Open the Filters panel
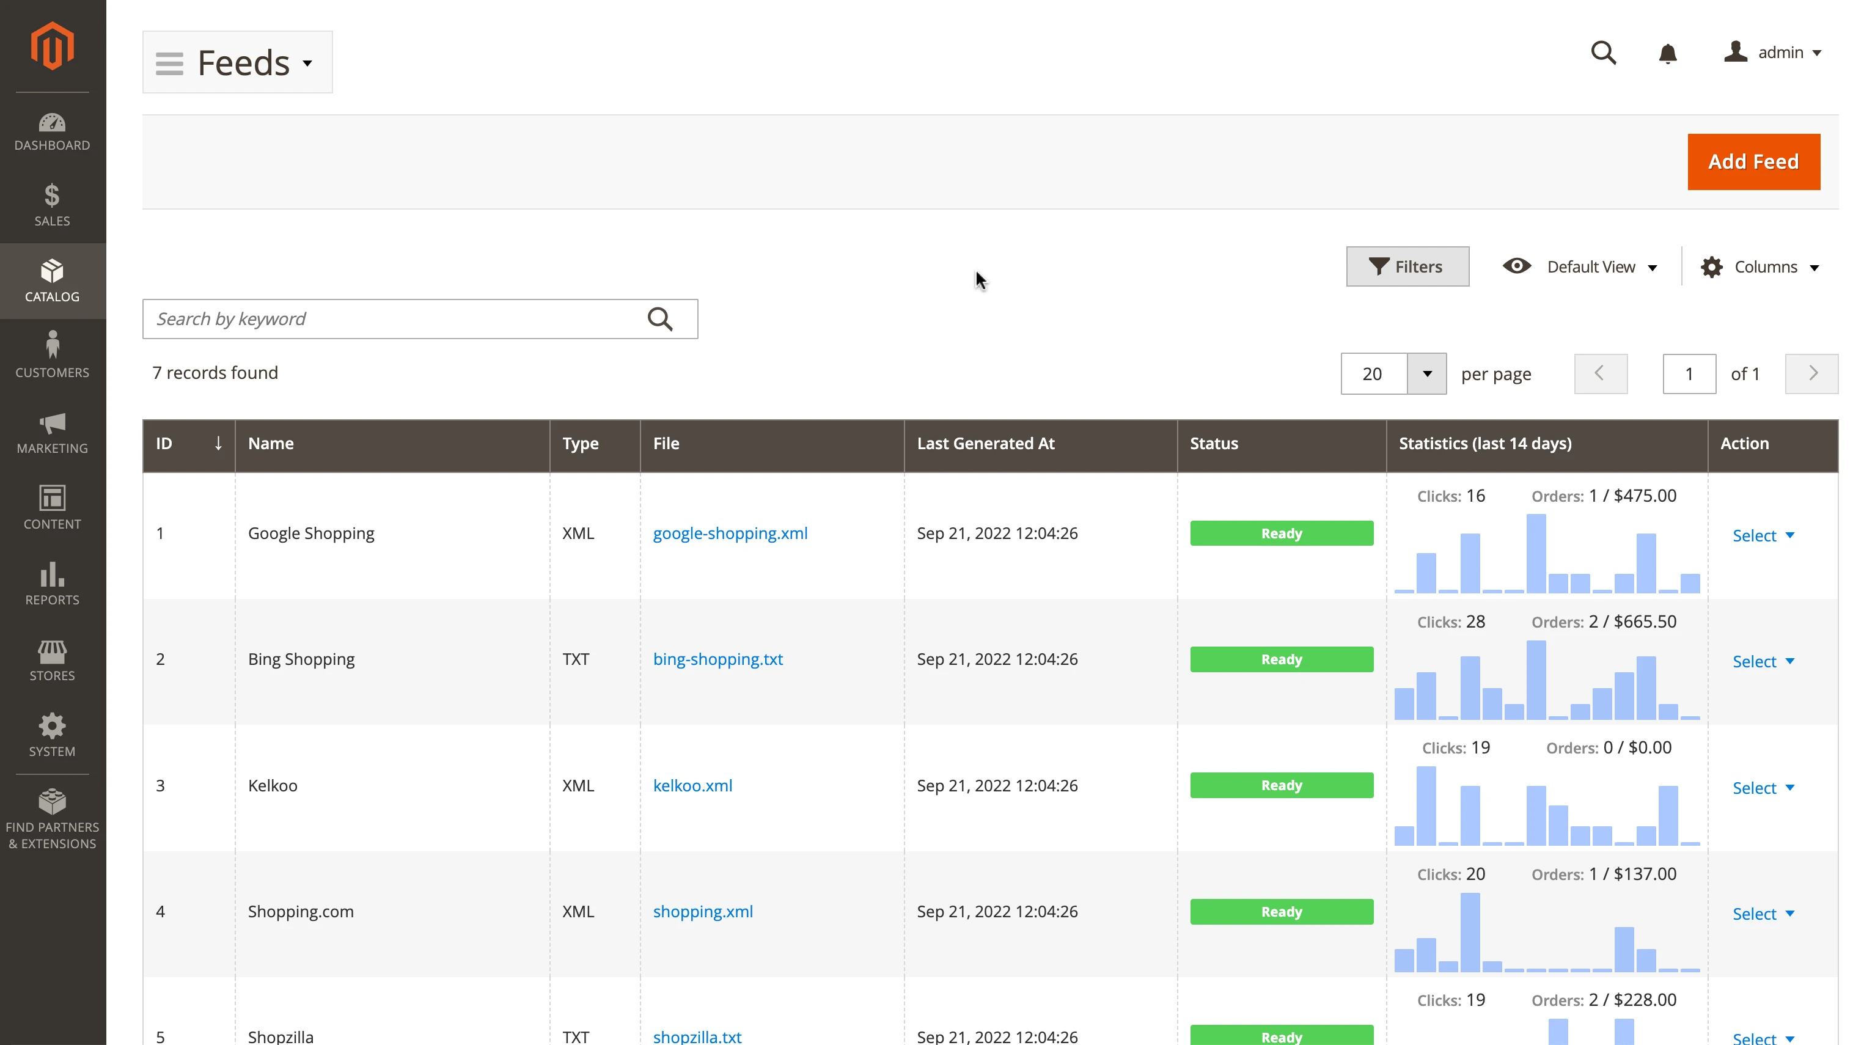 point(1407,266)
